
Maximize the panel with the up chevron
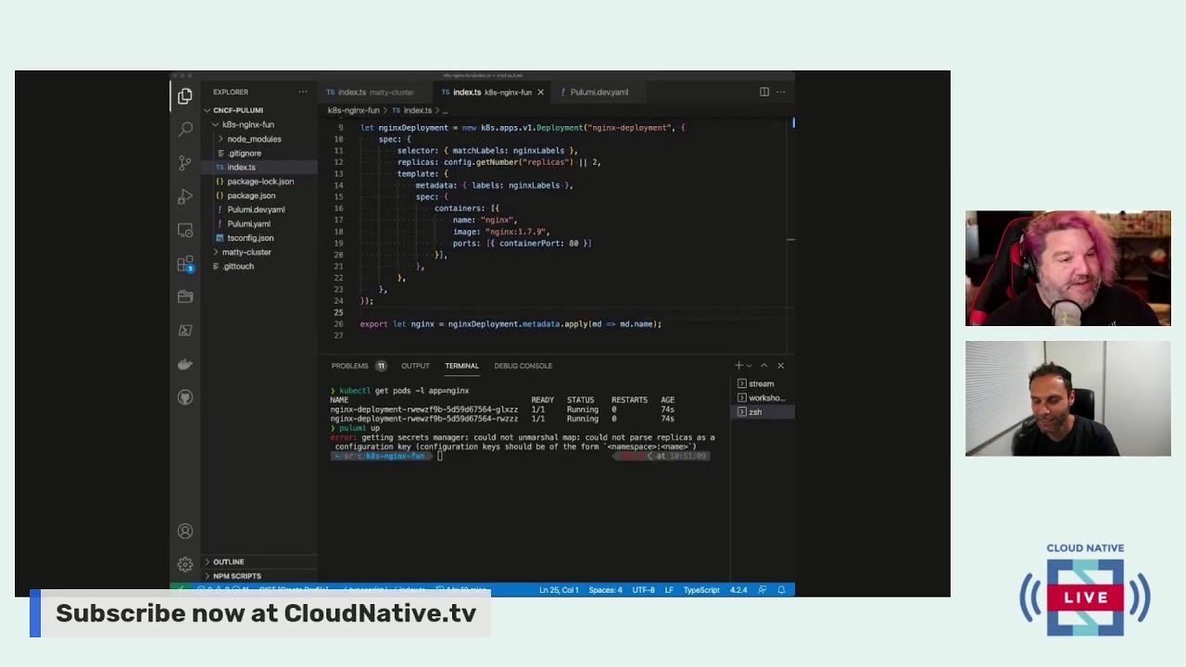764,365
